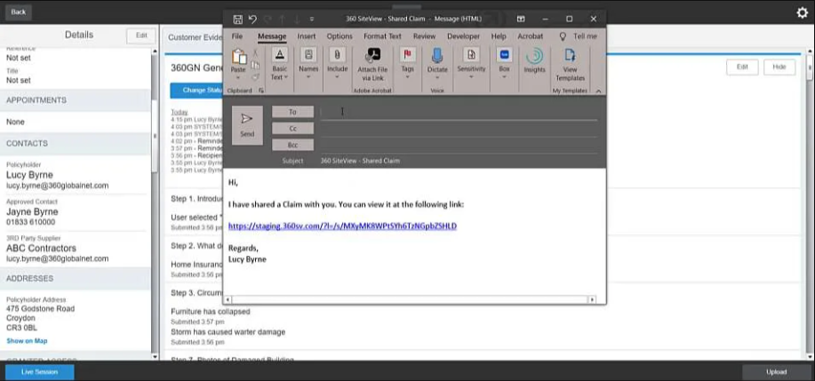The height and width of the screenshot is (381, 815).
Task: Focus the Cc address field
Action: [x=459, y=129]
